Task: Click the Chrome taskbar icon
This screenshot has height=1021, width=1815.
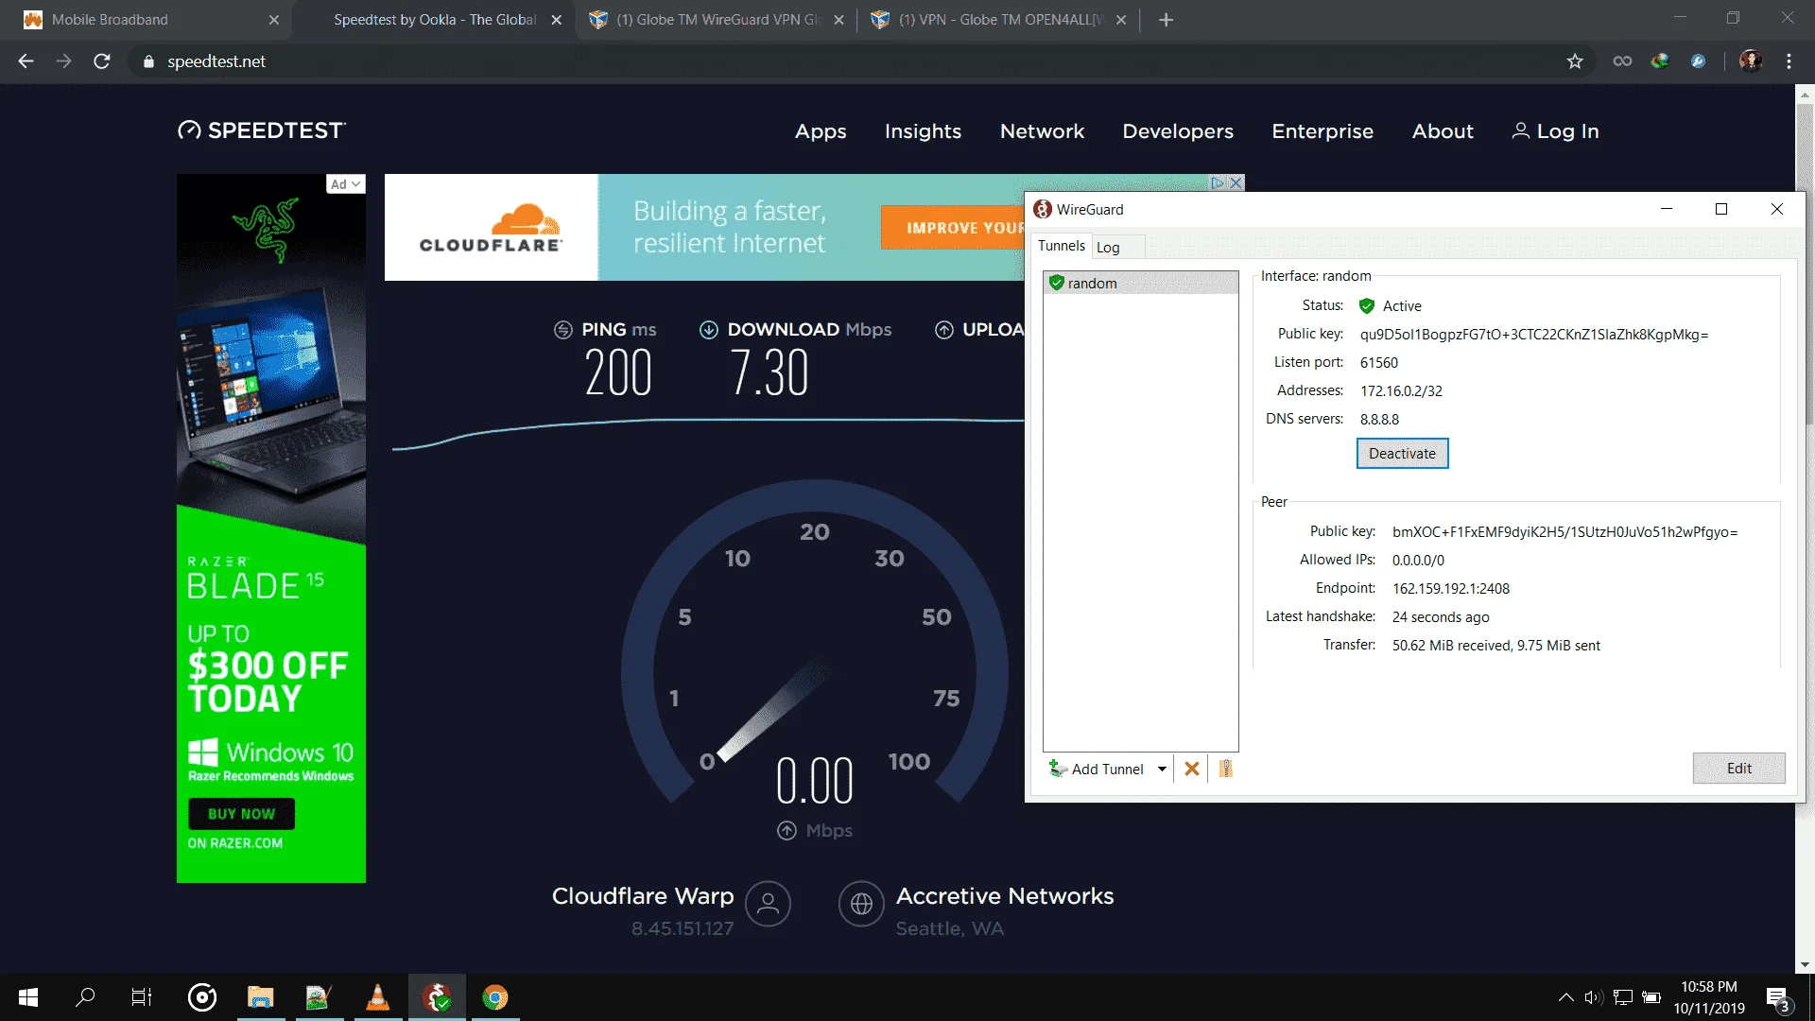Action: pyautogui.click(x=494, y=997)
